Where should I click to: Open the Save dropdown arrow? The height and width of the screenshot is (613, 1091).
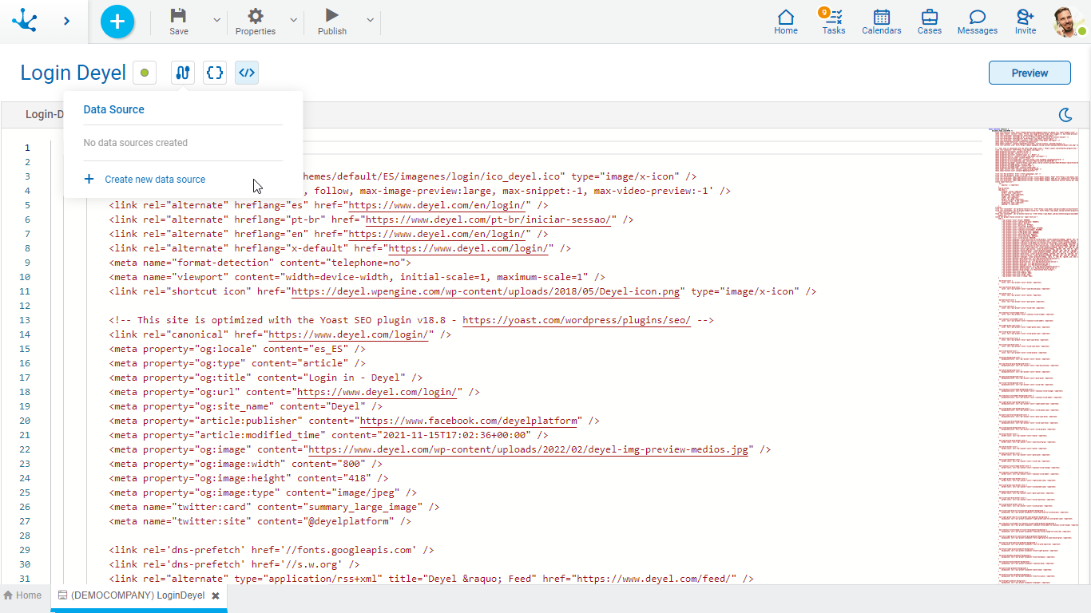[216, 20]
